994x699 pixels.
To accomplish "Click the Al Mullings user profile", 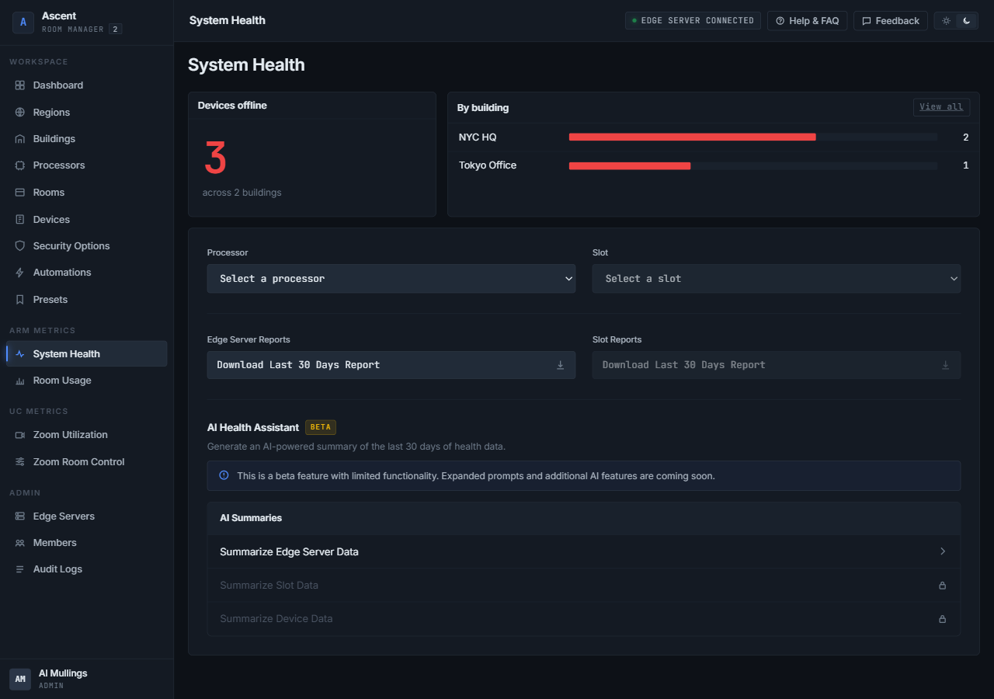I will pos(87,679).
